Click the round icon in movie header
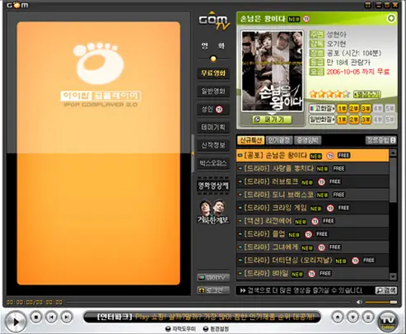 (x=391, y=18)
